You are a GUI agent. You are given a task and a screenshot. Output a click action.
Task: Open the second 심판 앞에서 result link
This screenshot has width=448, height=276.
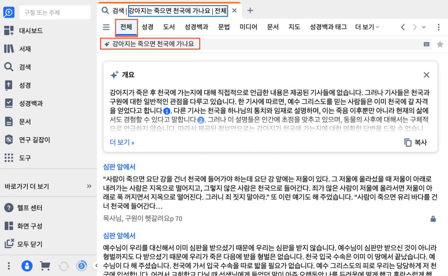point(119,236)
